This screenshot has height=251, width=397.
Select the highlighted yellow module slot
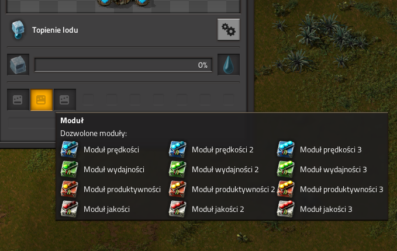point(42,100)
